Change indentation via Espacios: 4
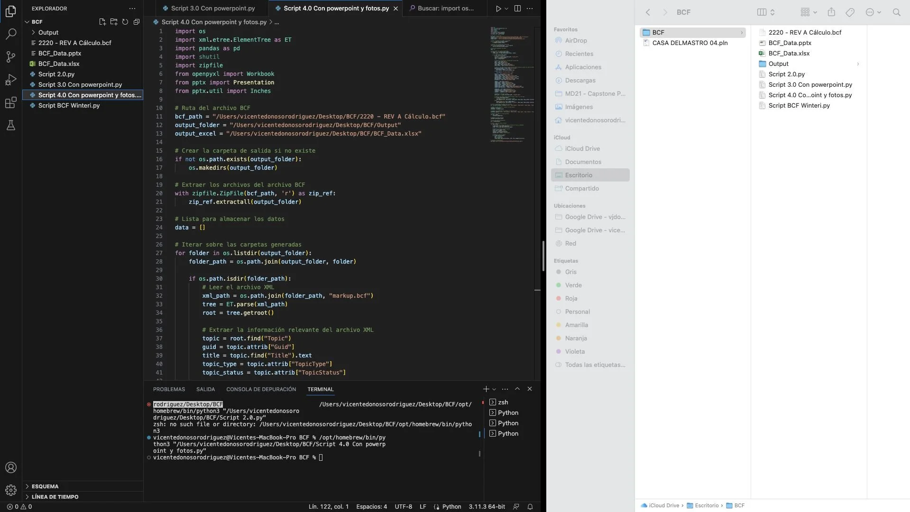Image resolution: width=910 pixels, height=512 pixels. tap(371, 507)
